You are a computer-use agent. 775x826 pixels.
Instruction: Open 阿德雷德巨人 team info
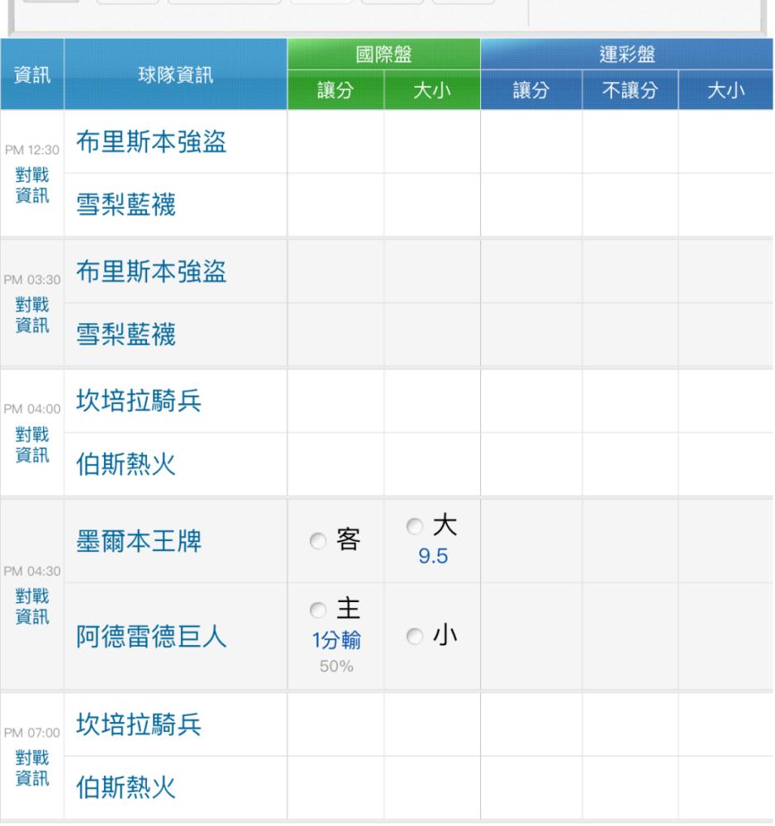[x=151, y=636]
